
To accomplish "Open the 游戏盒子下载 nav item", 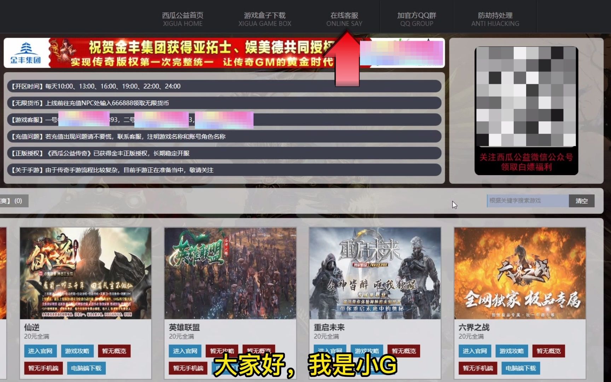I will click(x=264, y=19).
